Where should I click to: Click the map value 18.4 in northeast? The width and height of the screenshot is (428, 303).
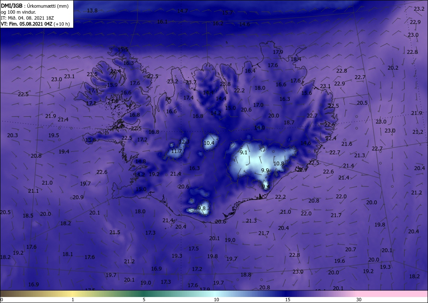click(x=296, y=59)
